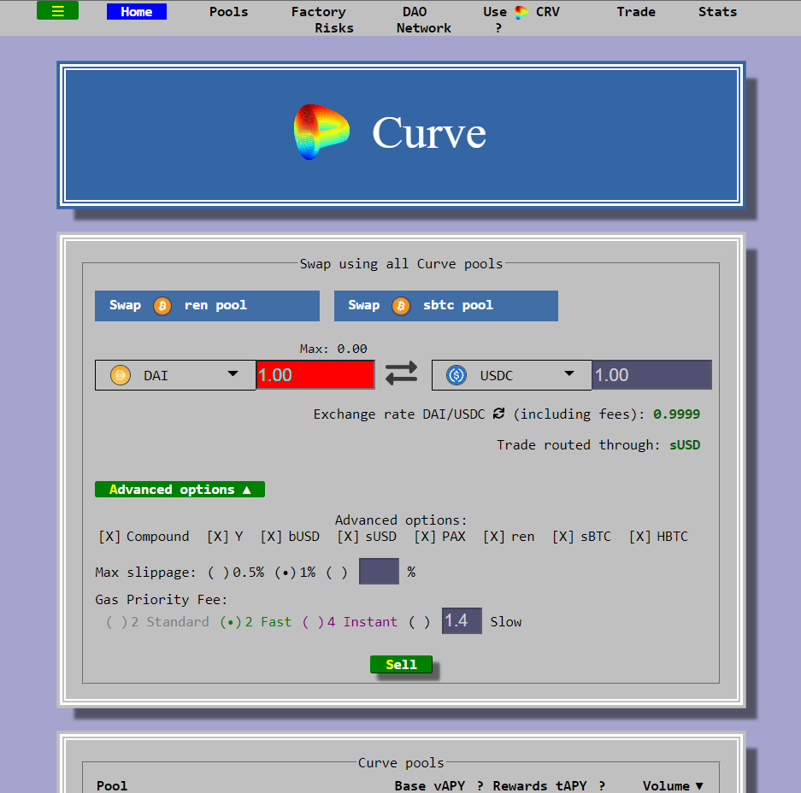This screenshot has width=801, height=793.
Task: Click the Curve rainbow logo
Action: (x=321, y=132)
